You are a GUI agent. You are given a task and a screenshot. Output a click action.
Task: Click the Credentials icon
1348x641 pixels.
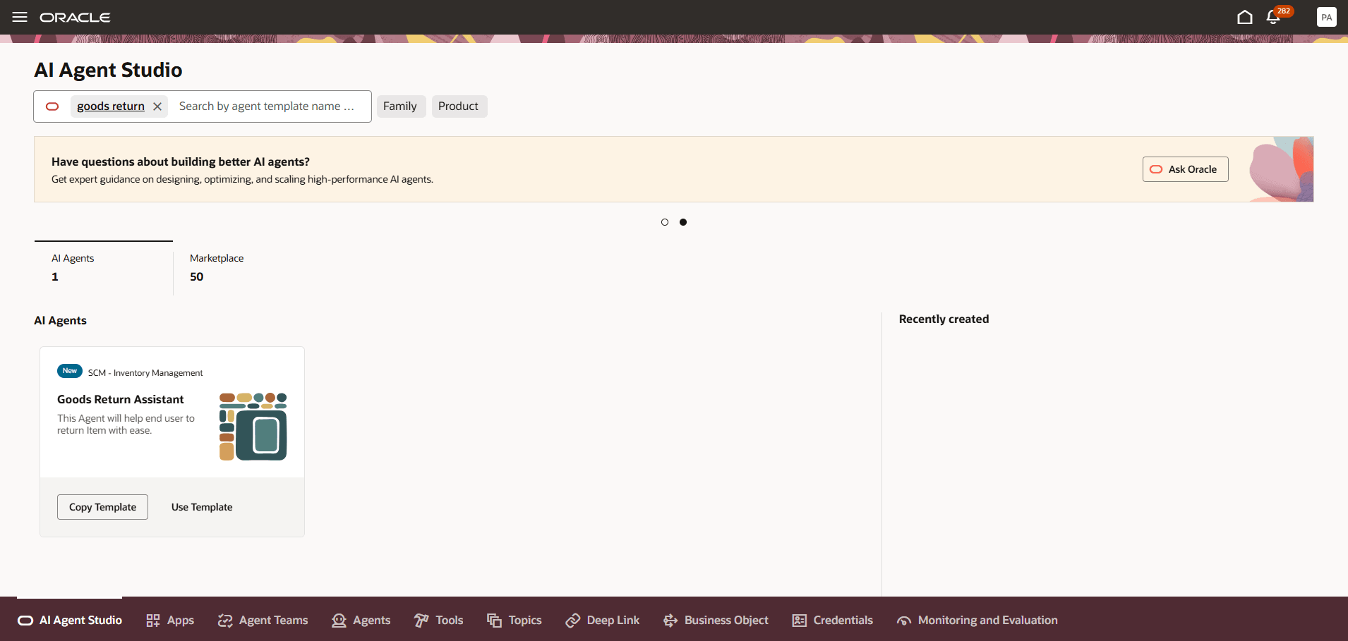pos(800,621)
